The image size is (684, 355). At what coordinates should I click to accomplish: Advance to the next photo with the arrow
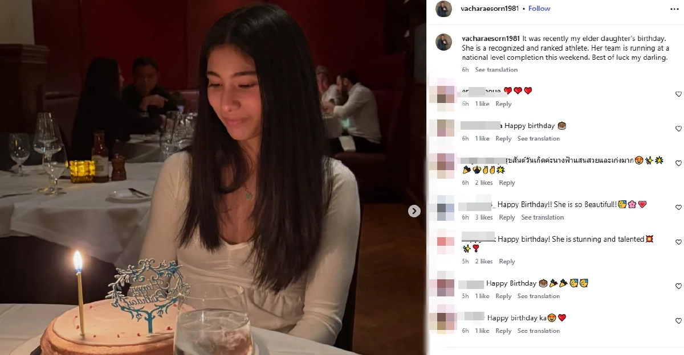click(414, 211)
